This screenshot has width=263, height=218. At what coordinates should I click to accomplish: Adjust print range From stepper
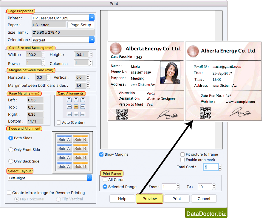tap(178, 187)
